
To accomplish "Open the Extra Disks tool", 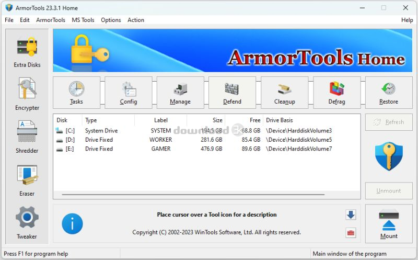I will click(27, 52).
